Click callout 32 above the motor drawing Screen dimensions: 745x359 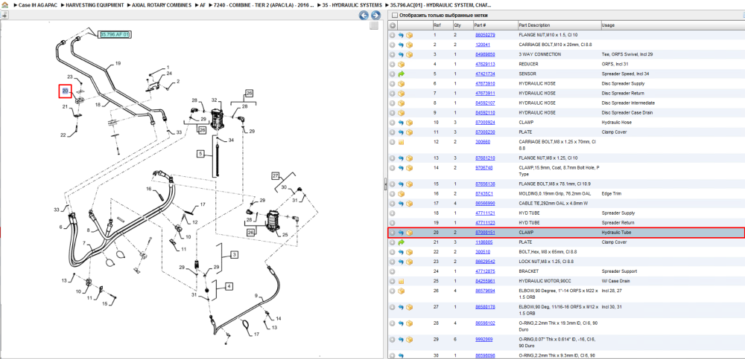[215, 100]
